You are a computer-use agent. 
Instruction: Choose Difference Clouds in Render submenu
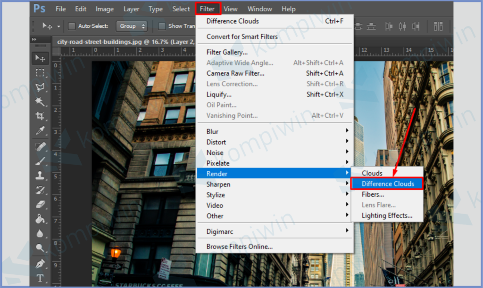point(387,184)
